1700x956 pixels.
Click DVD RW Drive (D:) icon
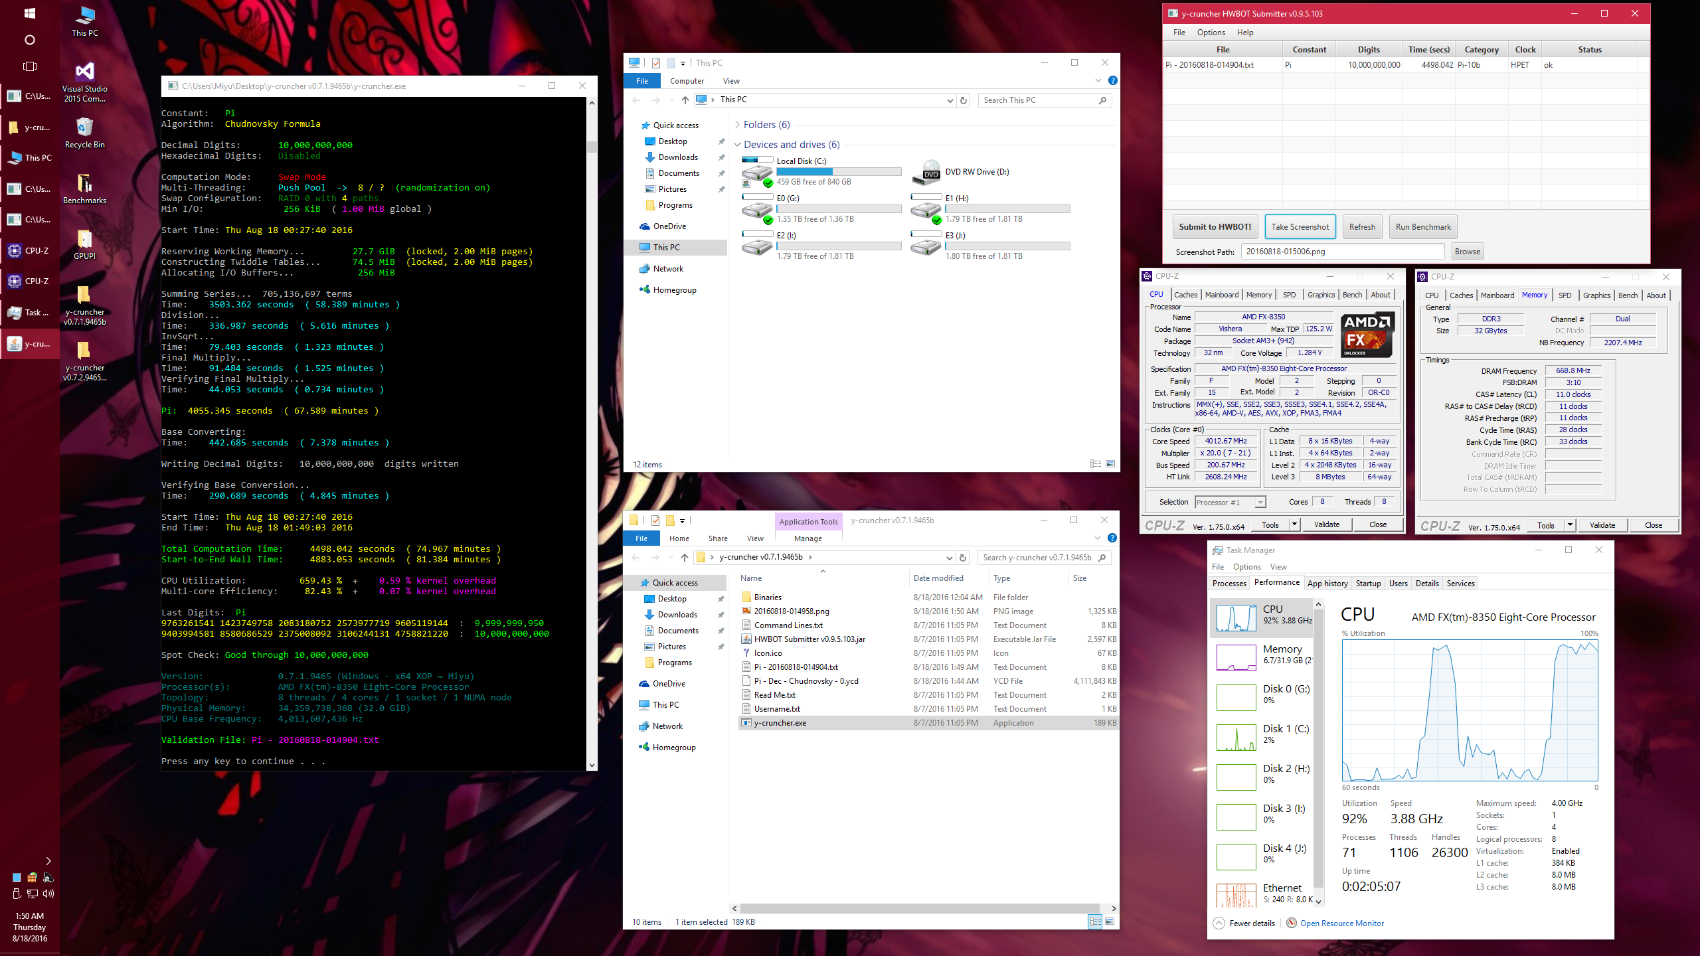pyautogui.click(x=926, y=173)
